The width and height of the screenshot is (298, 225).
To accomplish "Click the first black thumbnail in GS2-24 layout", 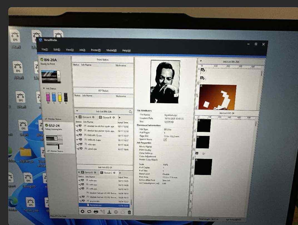I will [204, 126].
